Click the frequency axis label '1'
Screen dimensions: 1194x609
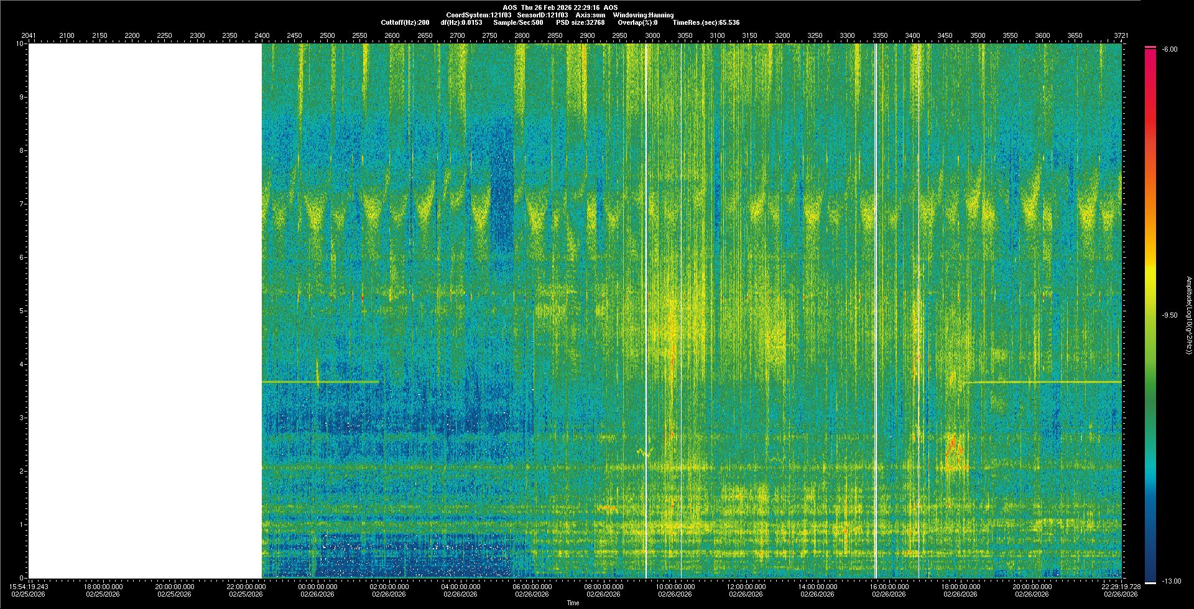tap(22, 525)
